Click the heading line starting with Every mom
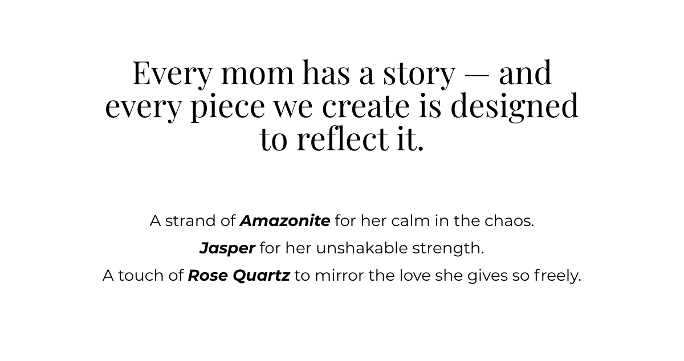This screenshot has width=684, height=361. click(x=342, y=74)
